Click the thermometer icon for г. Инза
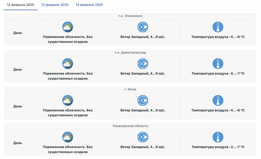The width and height of the screenshot is (261, 159). click(218, 100)
